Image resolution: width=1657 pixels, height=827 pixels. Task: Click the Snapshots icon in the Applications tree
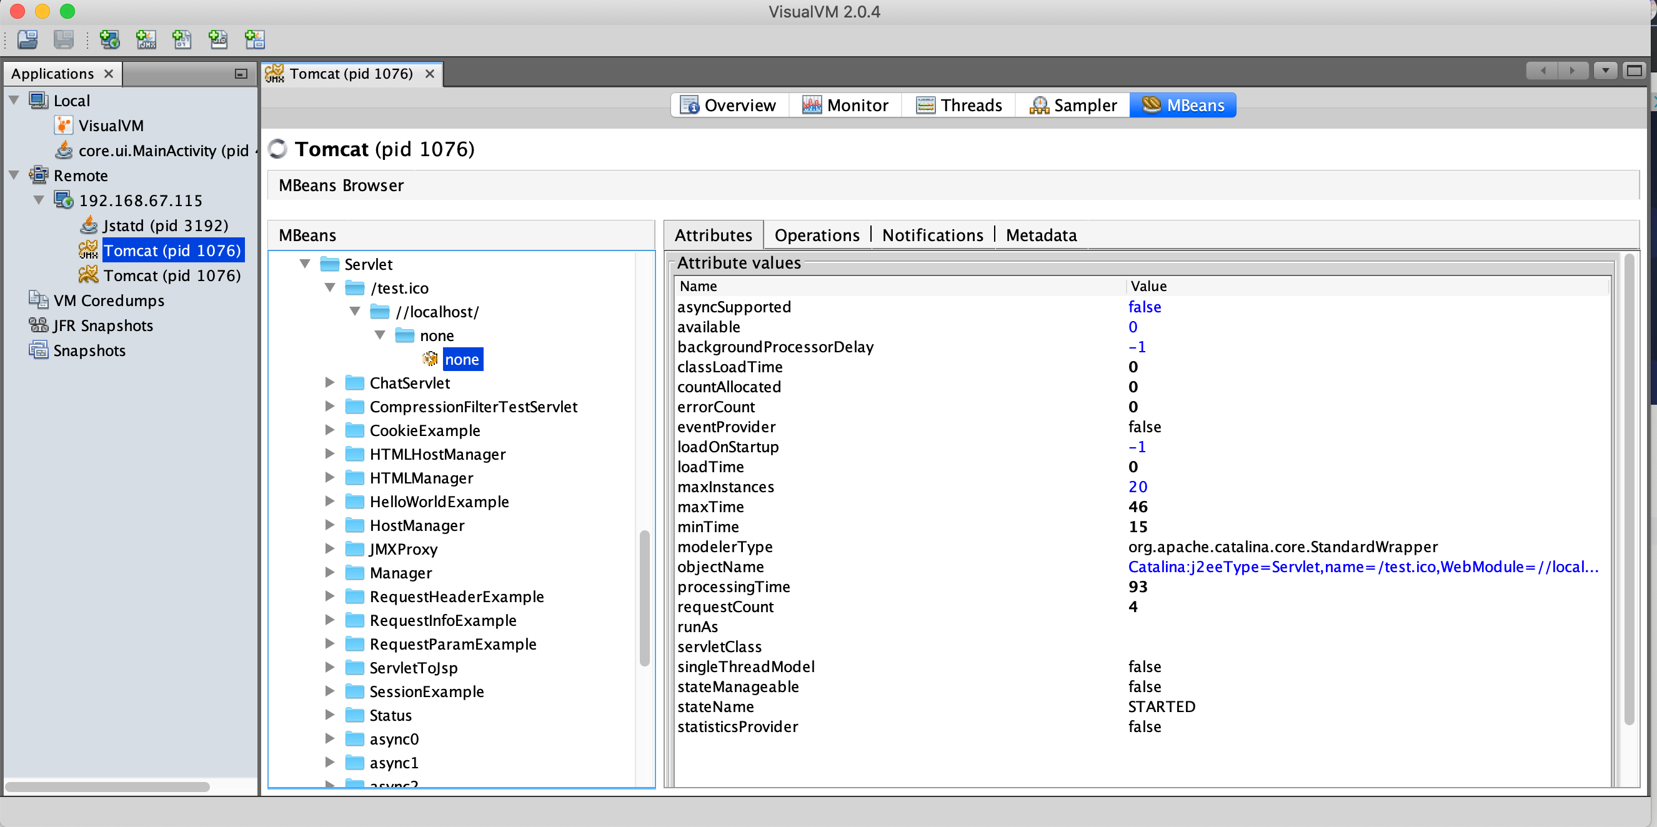click(39, 350)
